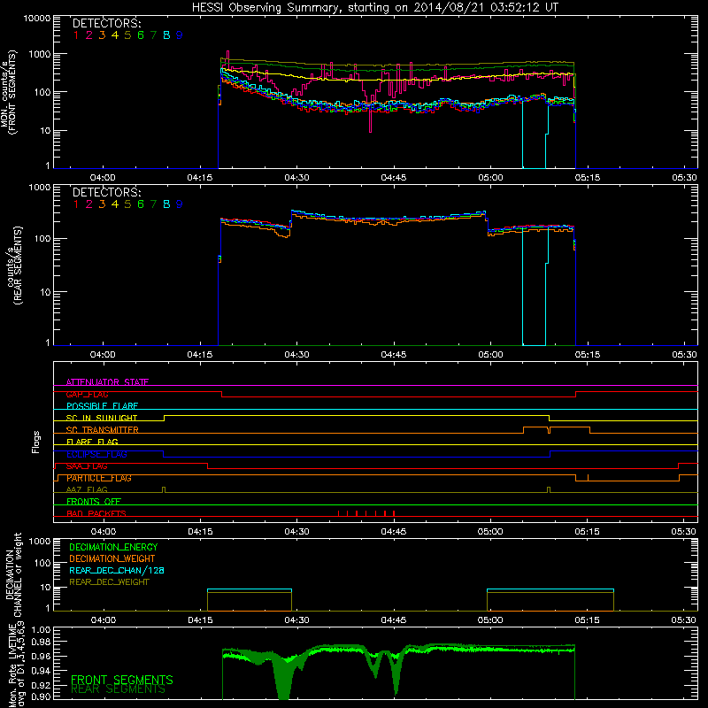
Task: Select detector 8 legend number in front segments panel
Action: click(x=166, y=35)
